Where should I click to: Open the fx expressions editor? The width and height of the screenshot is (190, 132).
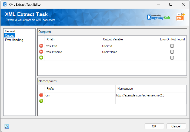coord(7,126)
